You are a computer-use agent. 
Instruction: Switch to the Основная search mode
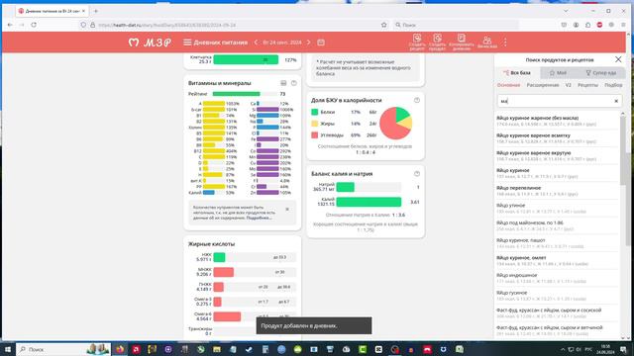(x=508, y=85)
